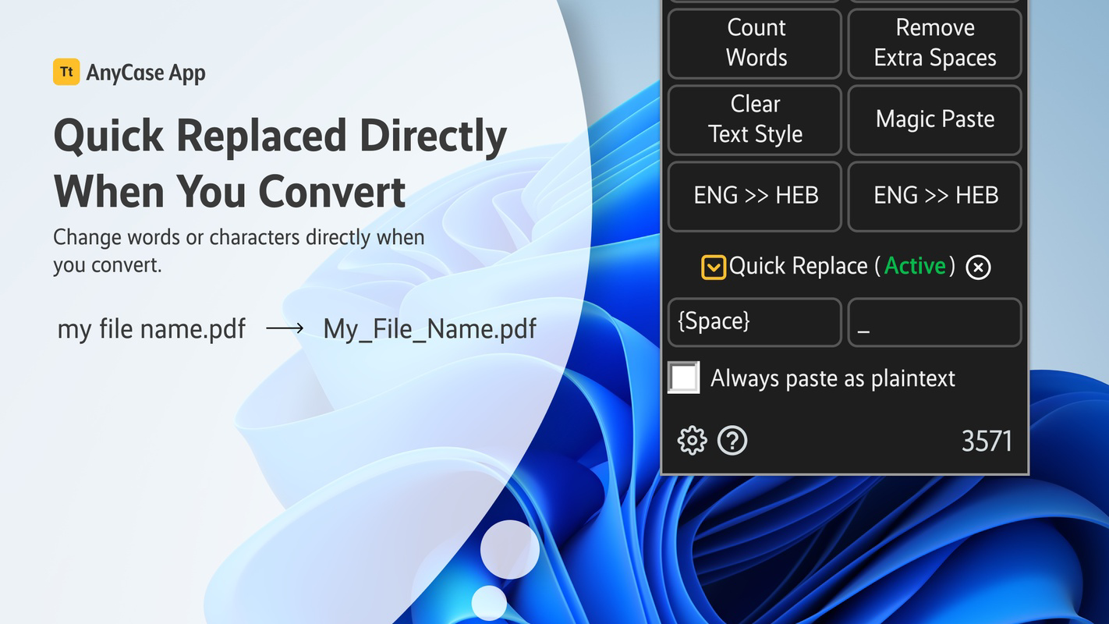Open settings via the gear icon

point(692,441)
